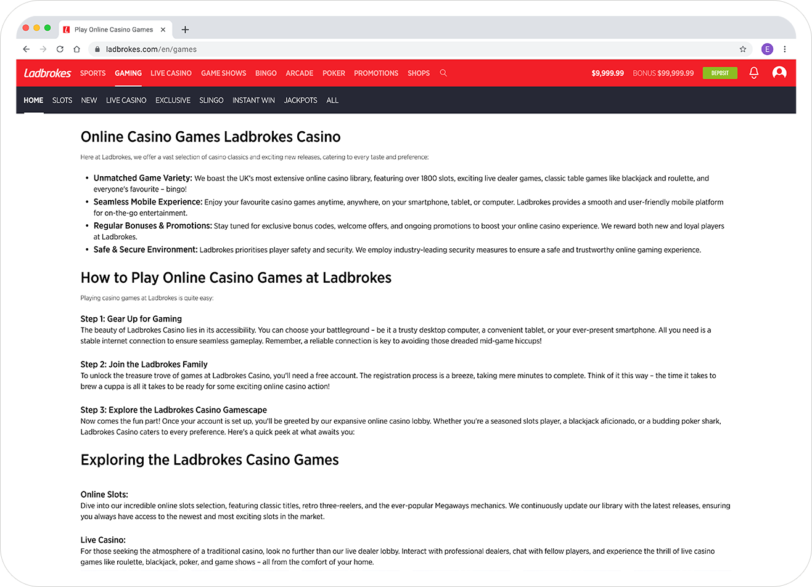Click the $9,999.99 balance amount
This screenshot has height=587, width=812.
click(x=607, y=73)
